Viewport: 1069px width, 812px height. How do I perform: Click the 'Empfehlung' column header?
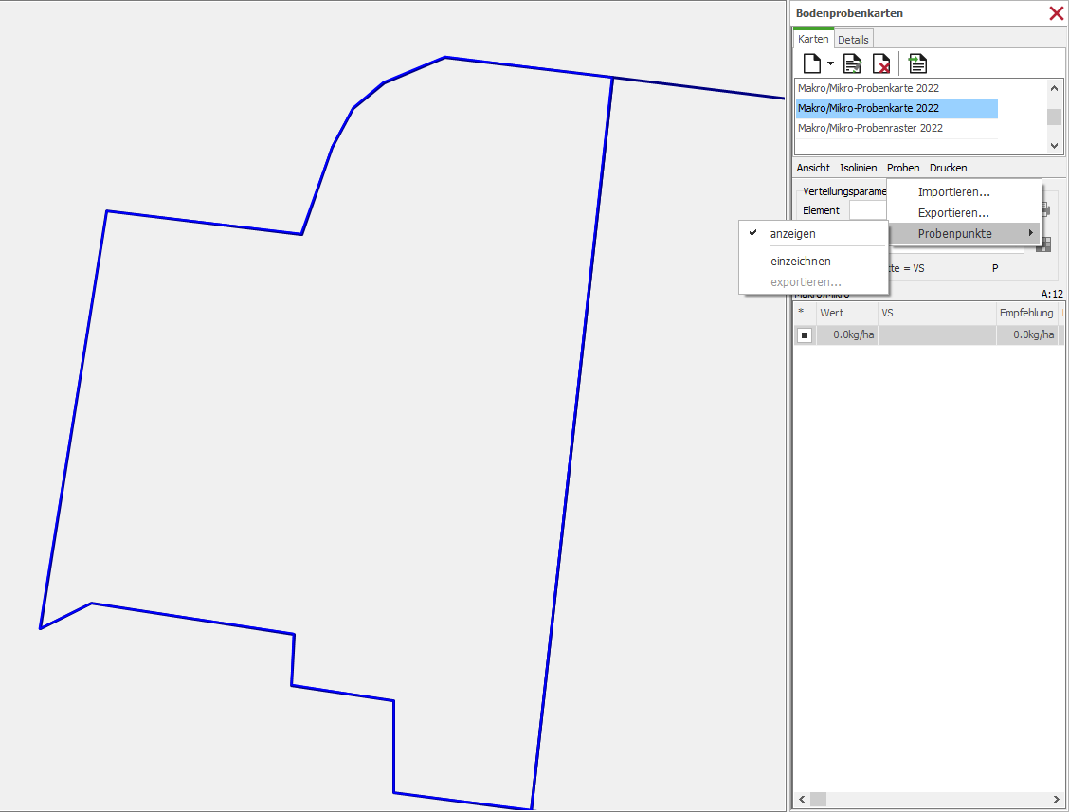(1026, 313)
